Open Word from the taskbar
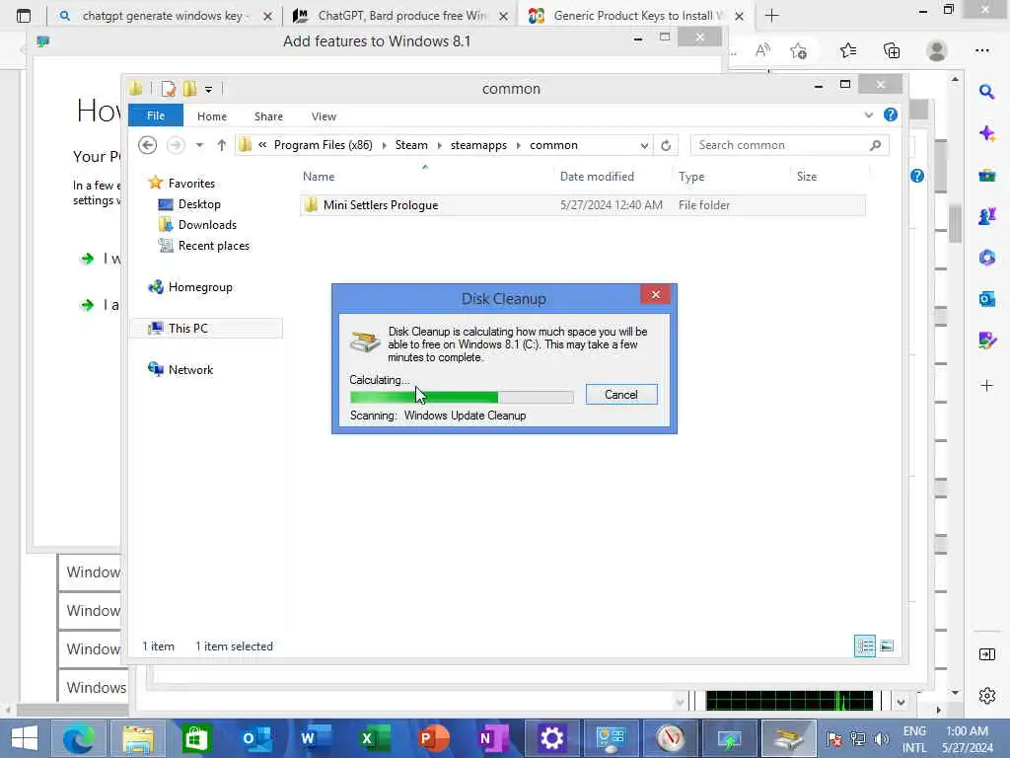 coord(316,738)
